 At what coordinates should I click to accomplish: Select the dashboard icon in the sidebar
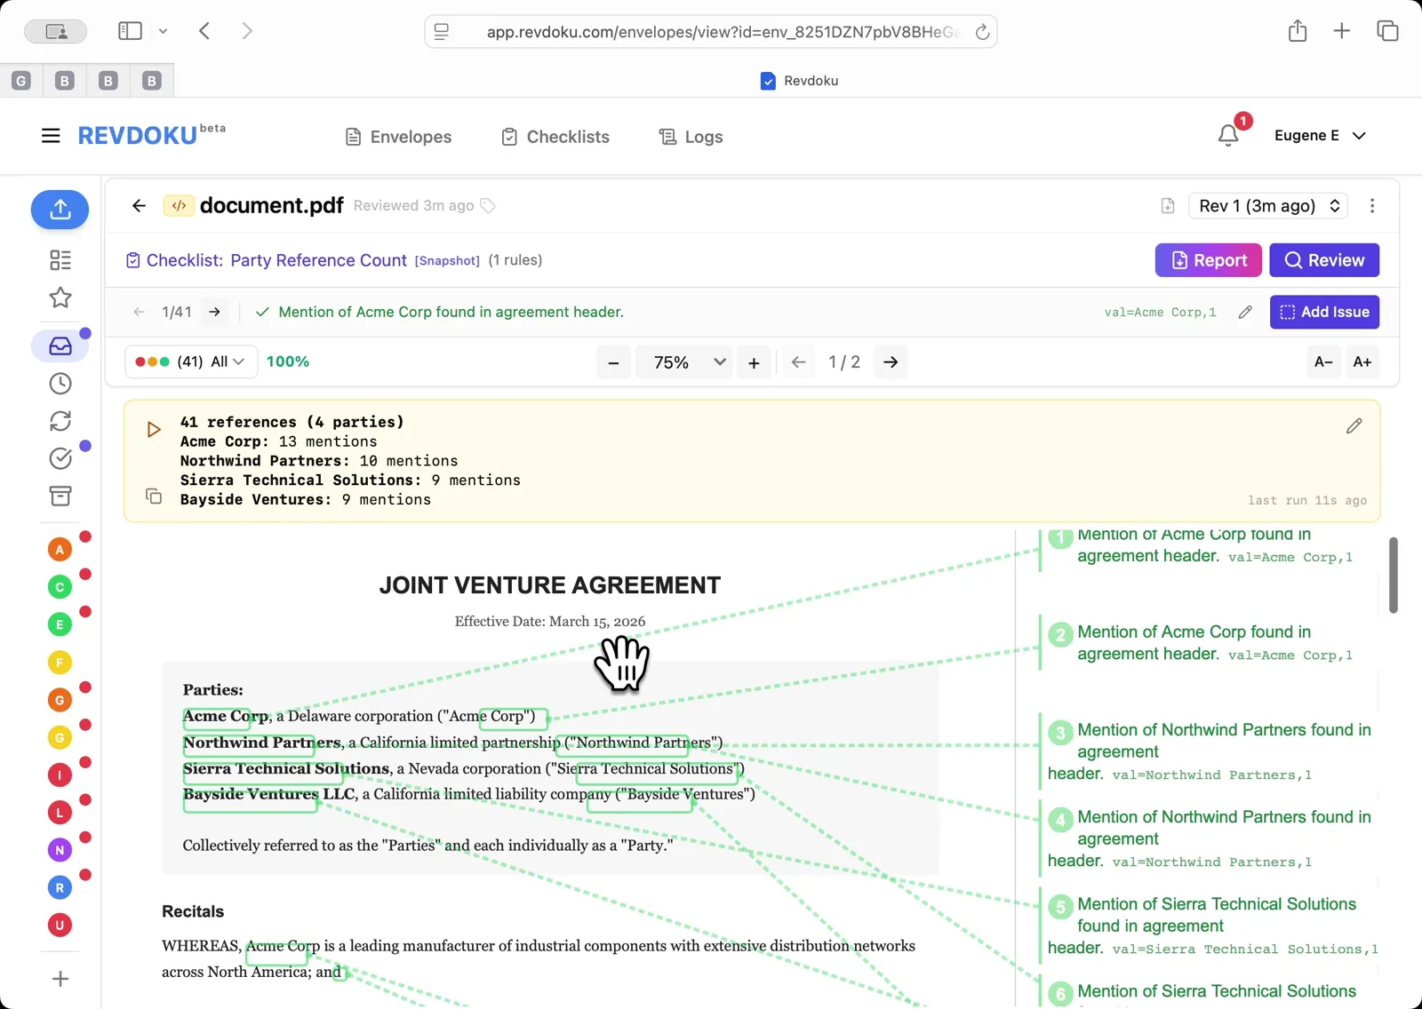point(60,260)
